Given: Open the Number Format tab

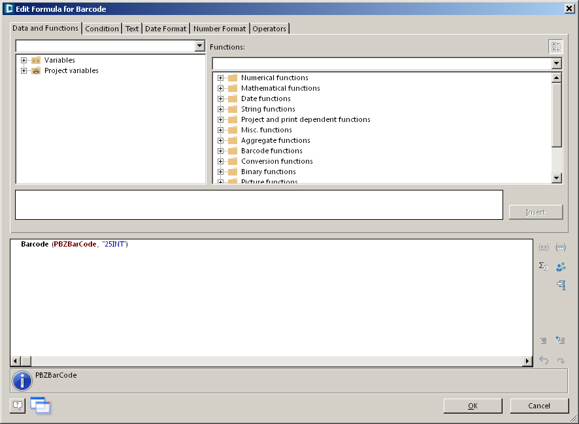Looking at the screenshot, I should tap(220, 29).
